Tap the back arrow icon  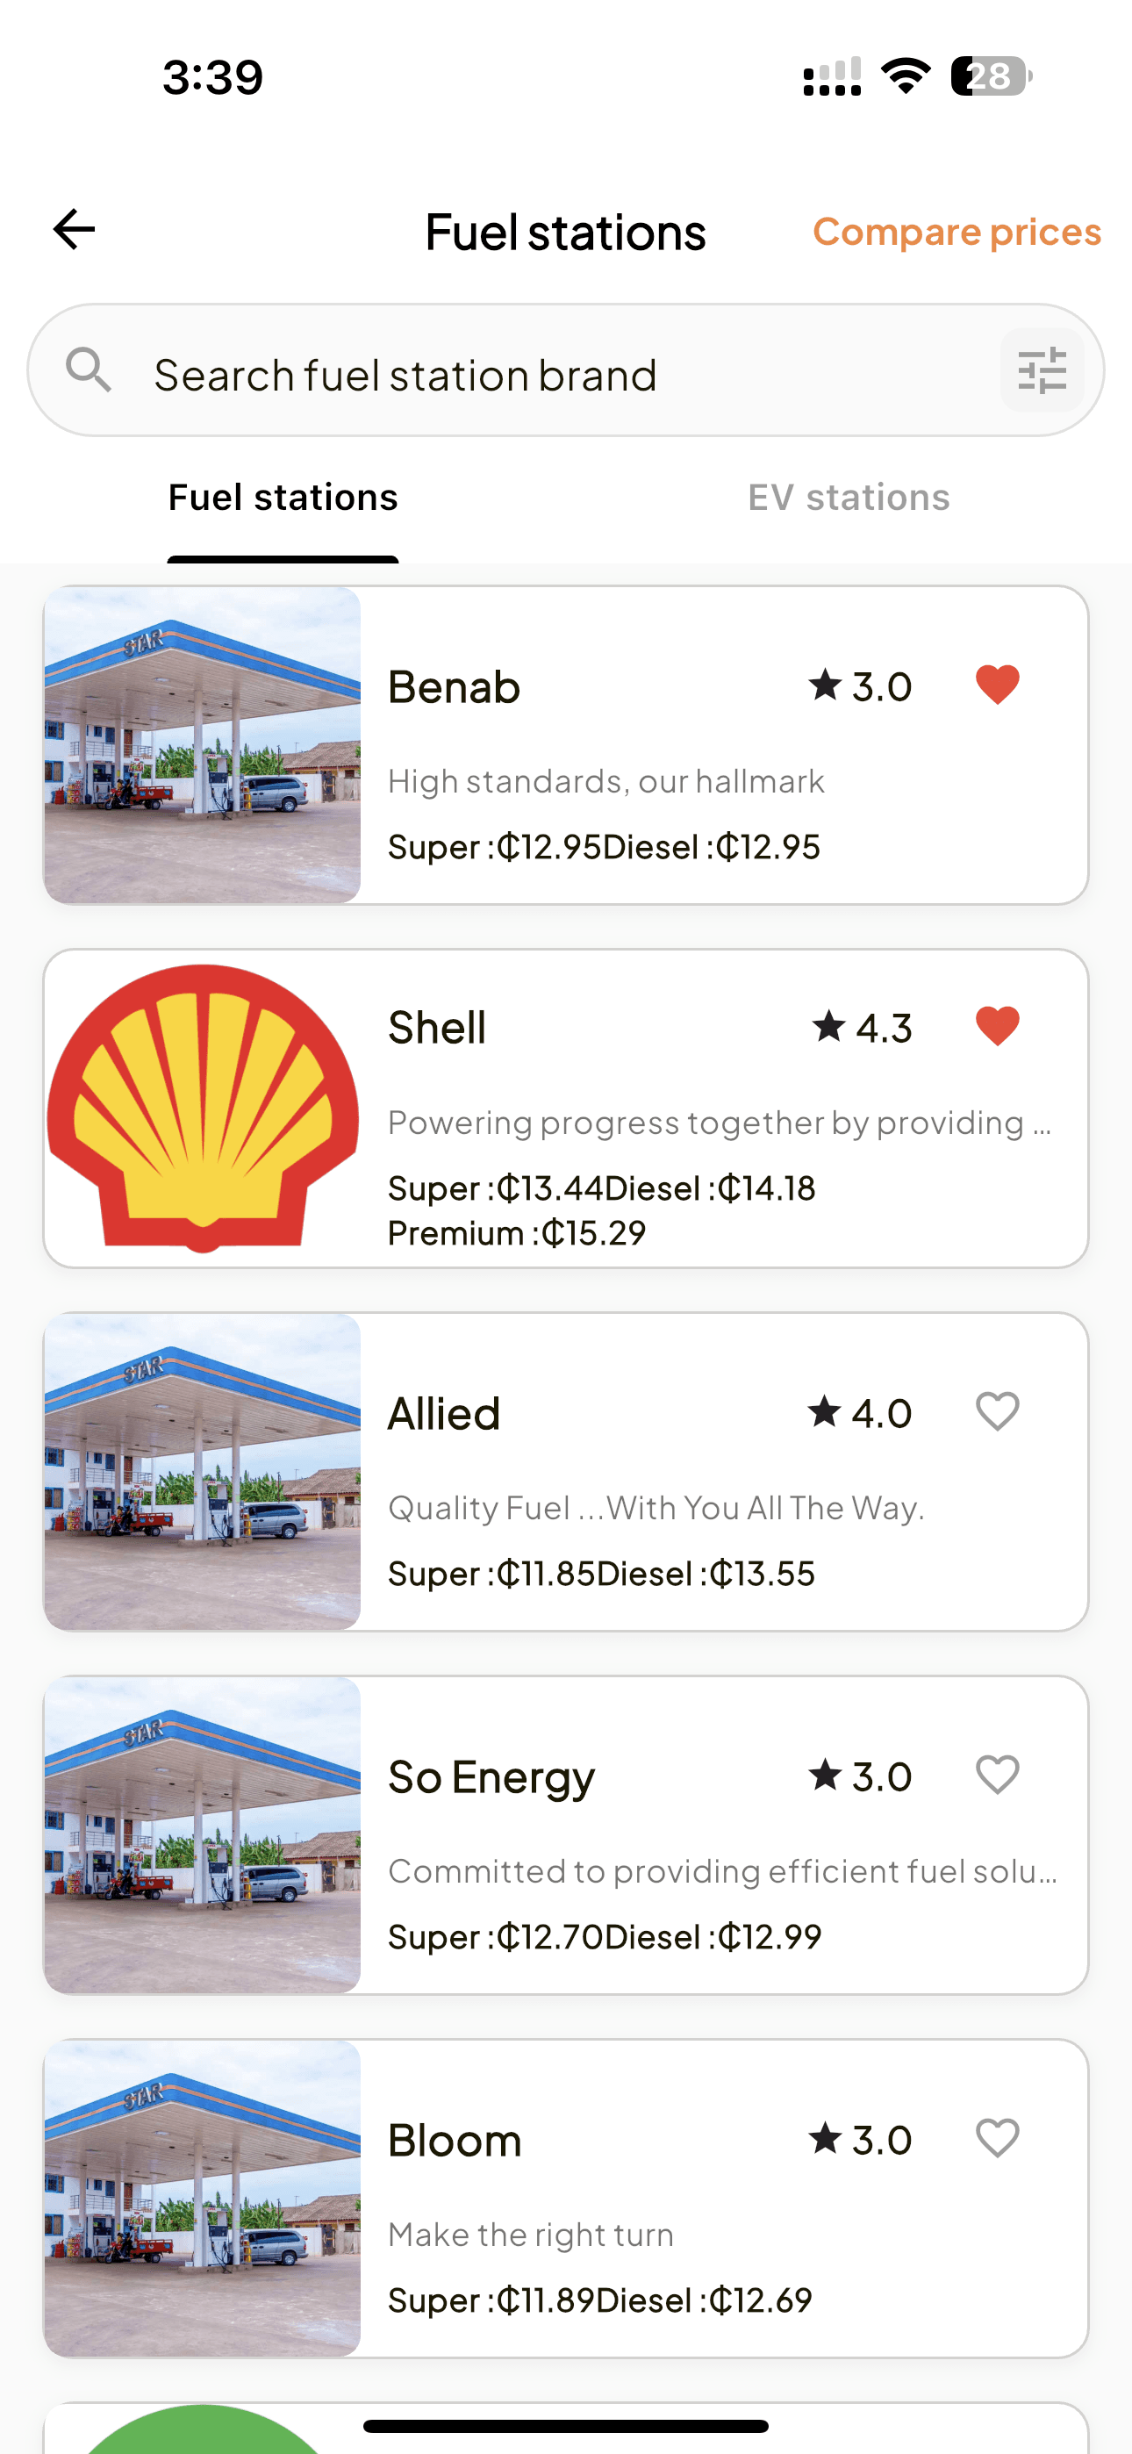coord(74,230)
